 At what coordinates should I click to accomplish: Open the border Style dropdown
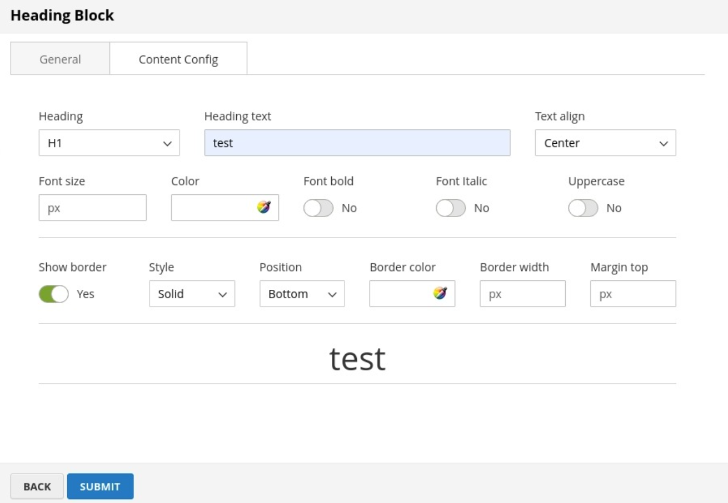coord(192,294)
